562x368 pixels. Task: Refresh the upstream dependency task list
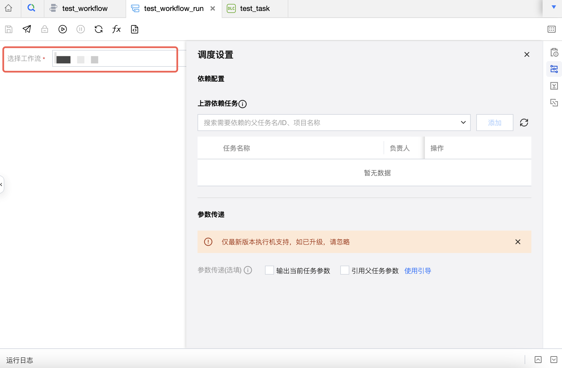pos(524,123)
